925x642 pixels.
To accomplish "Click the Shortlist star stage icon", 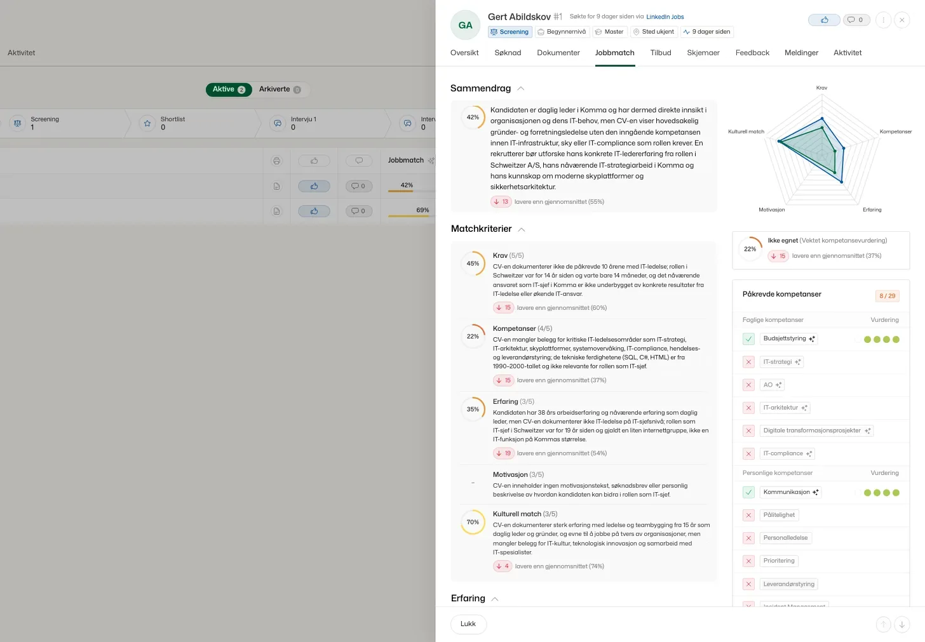I will [x=147, y=123].
